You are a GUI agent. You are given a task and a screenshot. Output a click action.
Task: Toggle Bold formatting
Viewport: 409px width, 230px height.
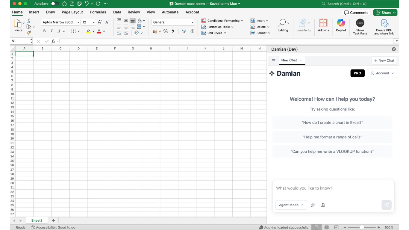(44, 31)
